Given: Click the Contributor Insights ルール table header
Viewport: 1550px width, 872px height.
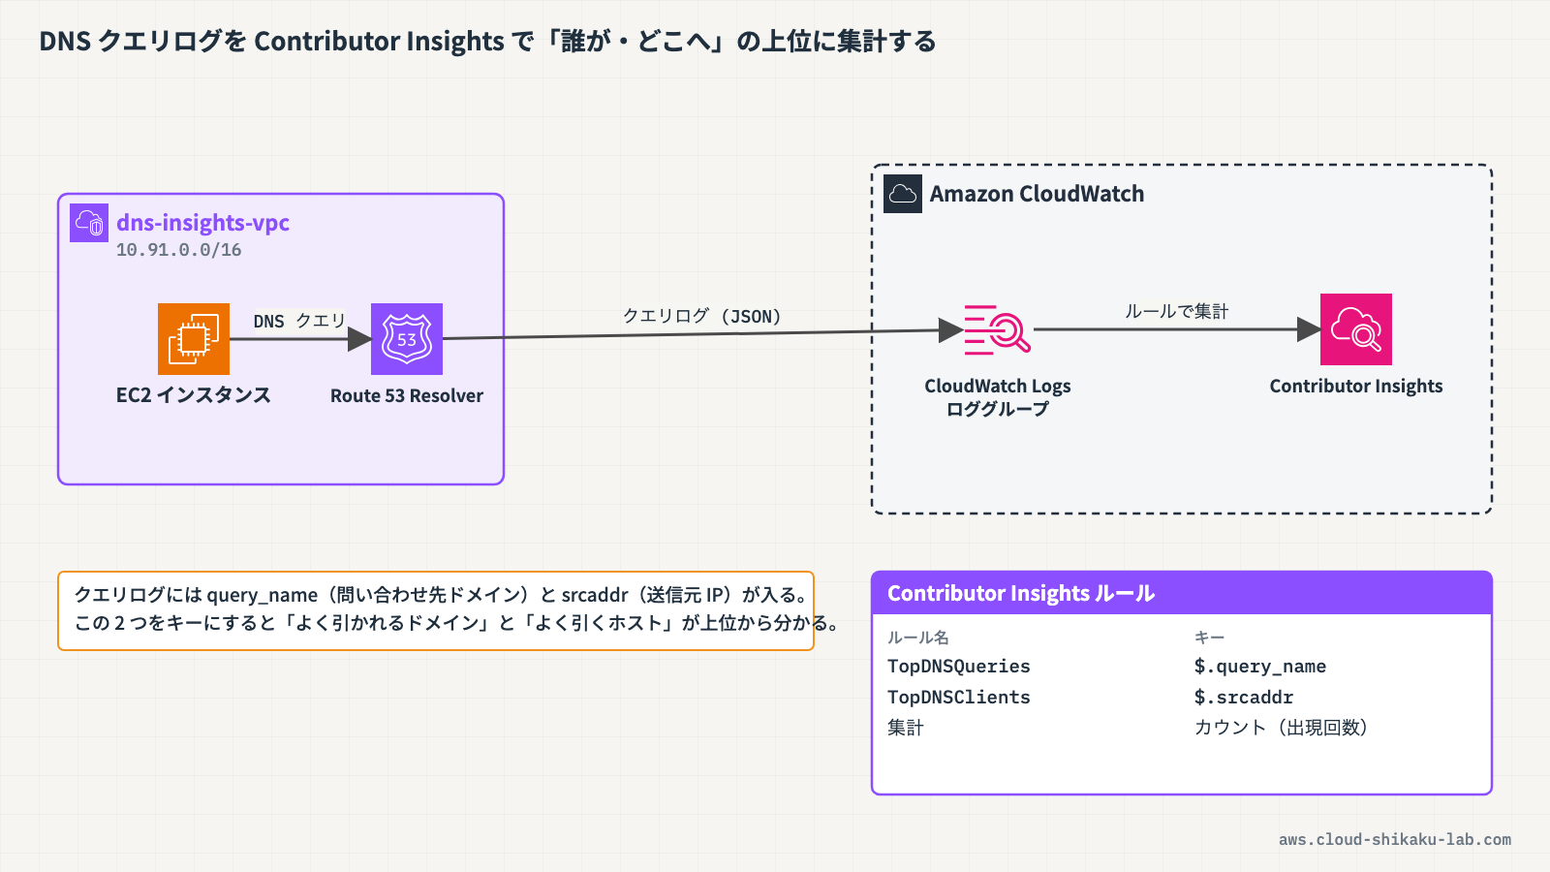Looking at the screenshot, I should tap(1182, 593).
